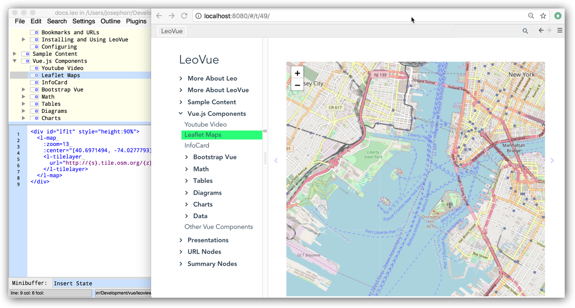The height and width of the screenshot is (308, 575).
Task: Collapse the Vue.js Components node in Leo outline
Action: (x=15, y=61)
